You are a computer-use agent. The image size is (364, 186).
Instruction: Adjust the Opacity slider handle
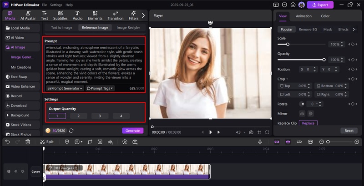click(x=324, y=60)
